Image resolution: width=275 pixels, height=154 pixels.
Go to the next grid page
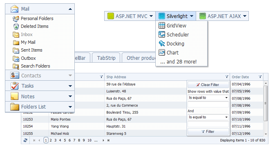tap(103, 140)
